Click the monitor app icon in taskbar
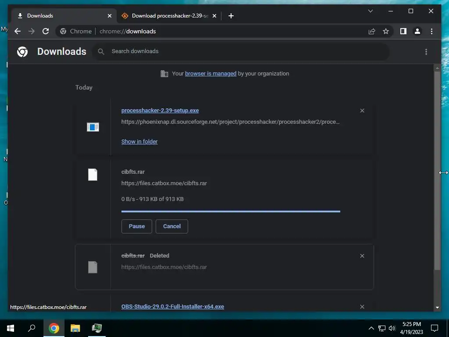 point(97,328)
